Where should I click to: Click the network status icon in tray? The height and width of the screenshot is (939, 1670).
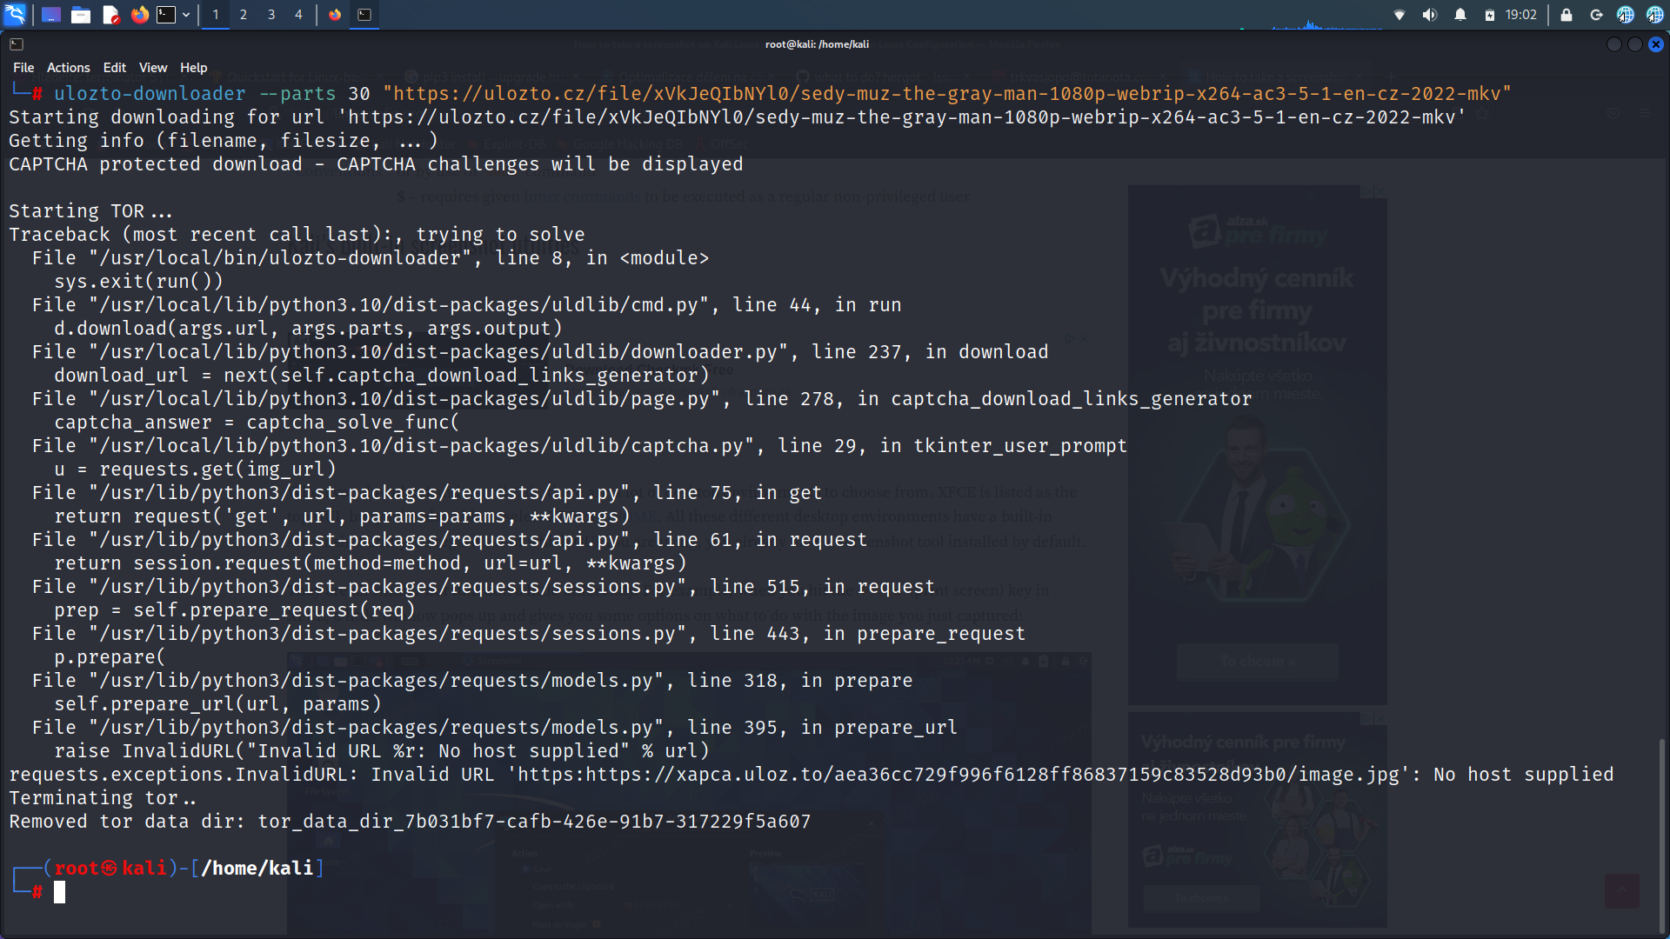tap(1399, 14)
